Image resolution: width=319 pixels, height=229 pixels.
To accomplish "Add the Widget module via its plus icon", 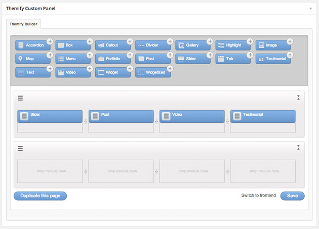I will click(x=130, y=68).
